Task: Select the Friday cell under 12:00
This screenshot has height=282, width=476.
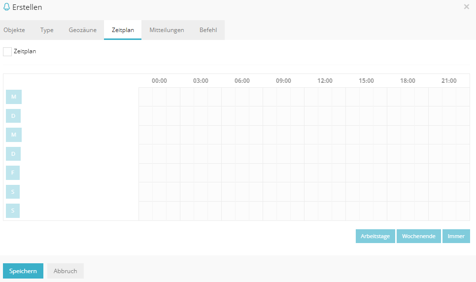Action: point(311,173)
